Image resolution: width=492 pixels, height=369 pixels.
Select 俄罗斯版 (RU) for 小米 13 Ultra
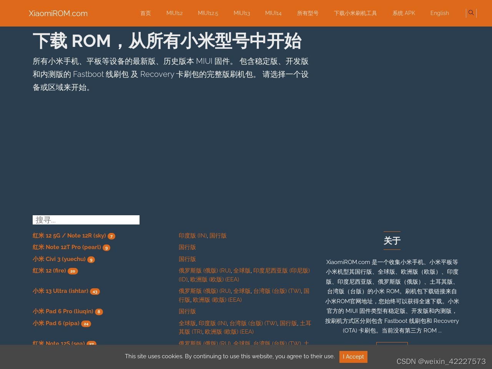pos(204,291)
